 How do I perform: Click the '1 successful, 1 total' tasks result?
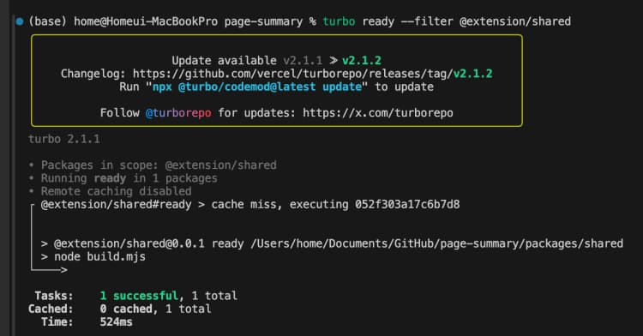point(169,296)
